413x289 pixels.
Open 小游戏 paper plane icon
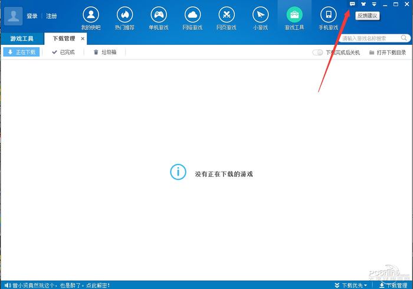click(x=261, y=15)
